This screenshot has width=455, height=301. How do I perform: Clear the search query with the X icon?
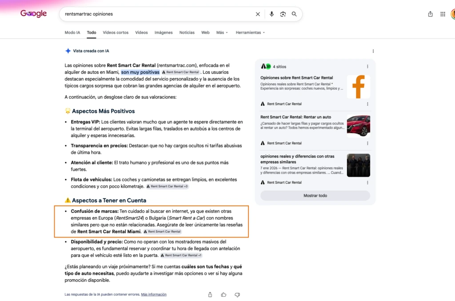[258, 14]
